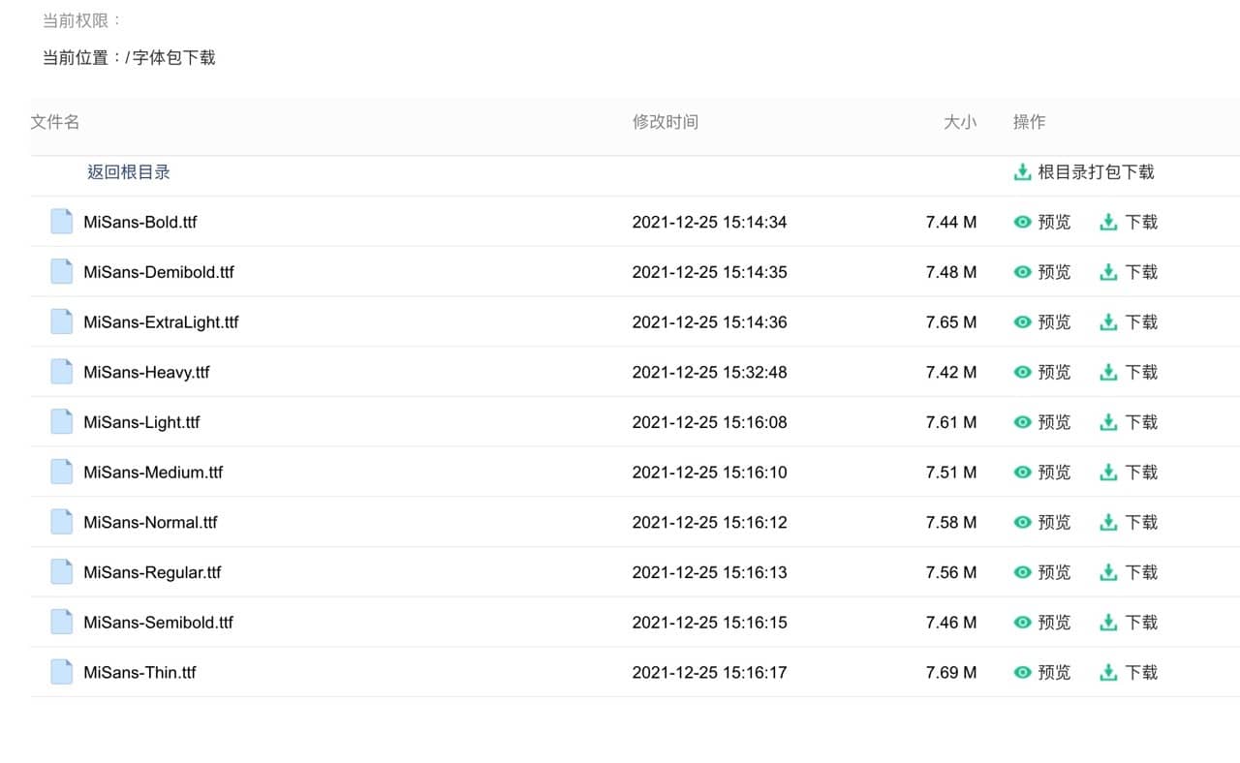
Task: Click 预览 text for MiSans-Bold.ttf
Action: click(1054, 222)
